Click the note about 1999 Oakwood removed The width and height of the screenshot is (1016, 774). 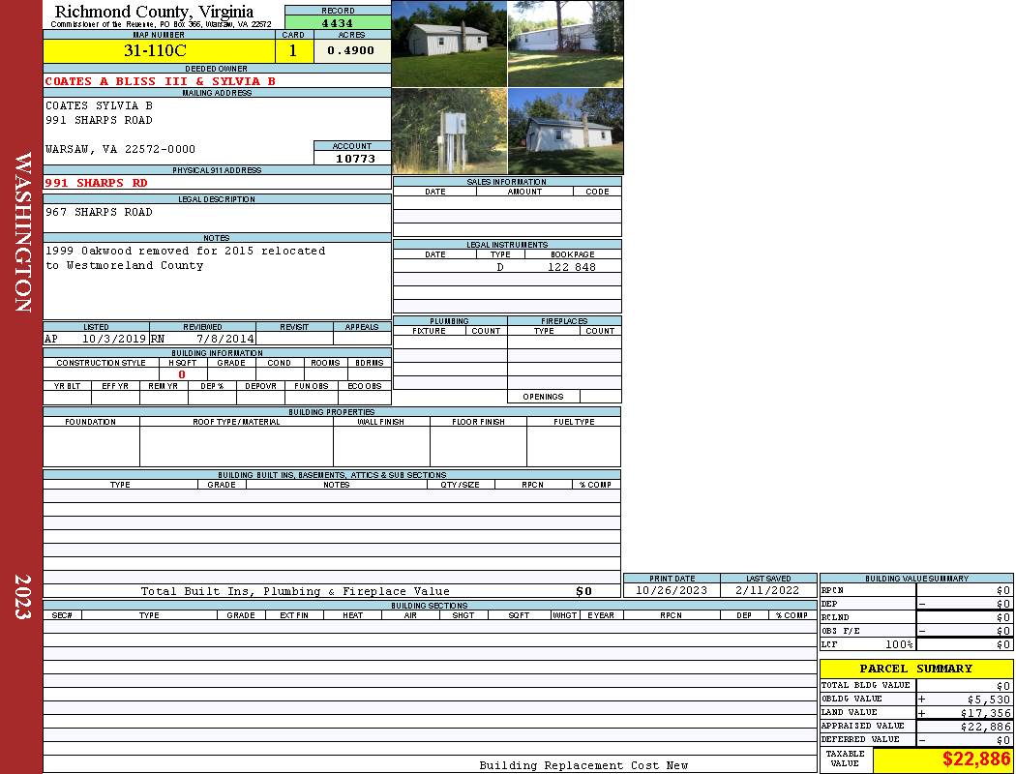(x=186, y=257)
